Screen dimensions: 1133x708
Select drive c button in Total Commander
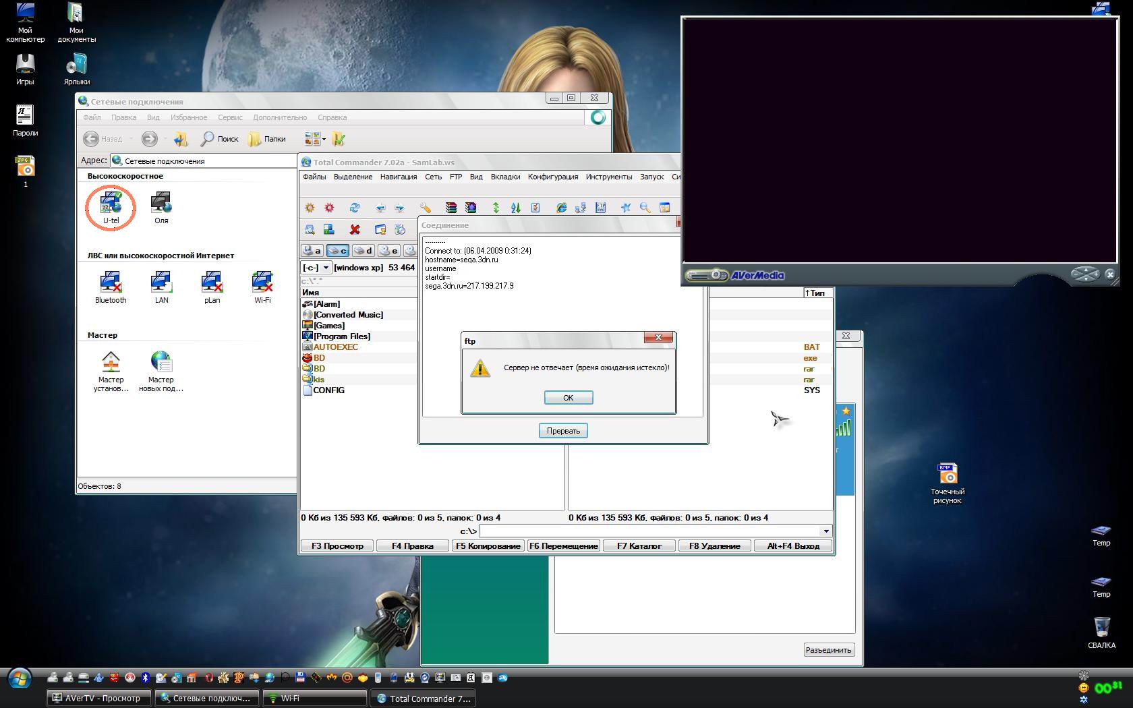[337, 250]
